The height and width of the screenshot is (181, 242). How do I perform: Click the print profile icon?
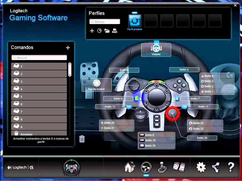tap(115, 31)
